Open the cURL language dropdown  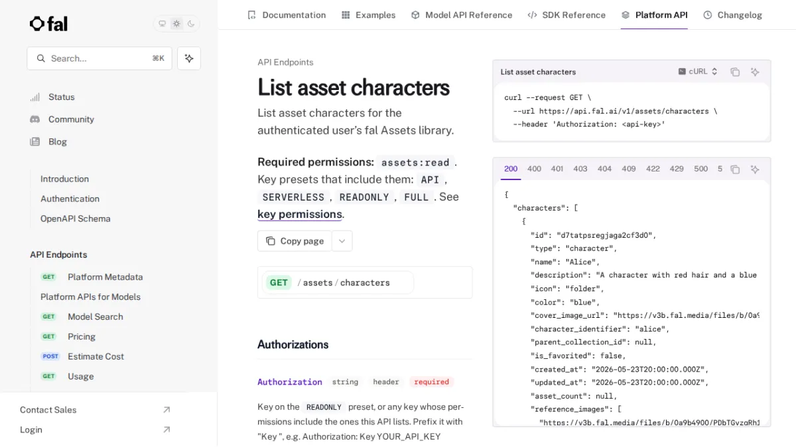[x=698, y=72]
